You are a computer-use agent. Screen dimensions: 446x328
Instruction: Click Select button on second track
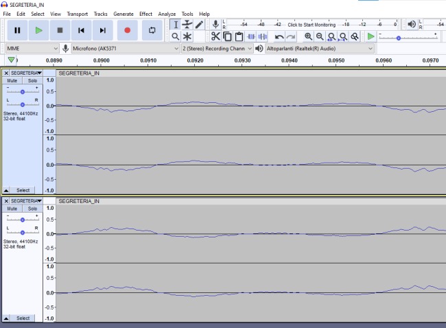tap(23, 318)
